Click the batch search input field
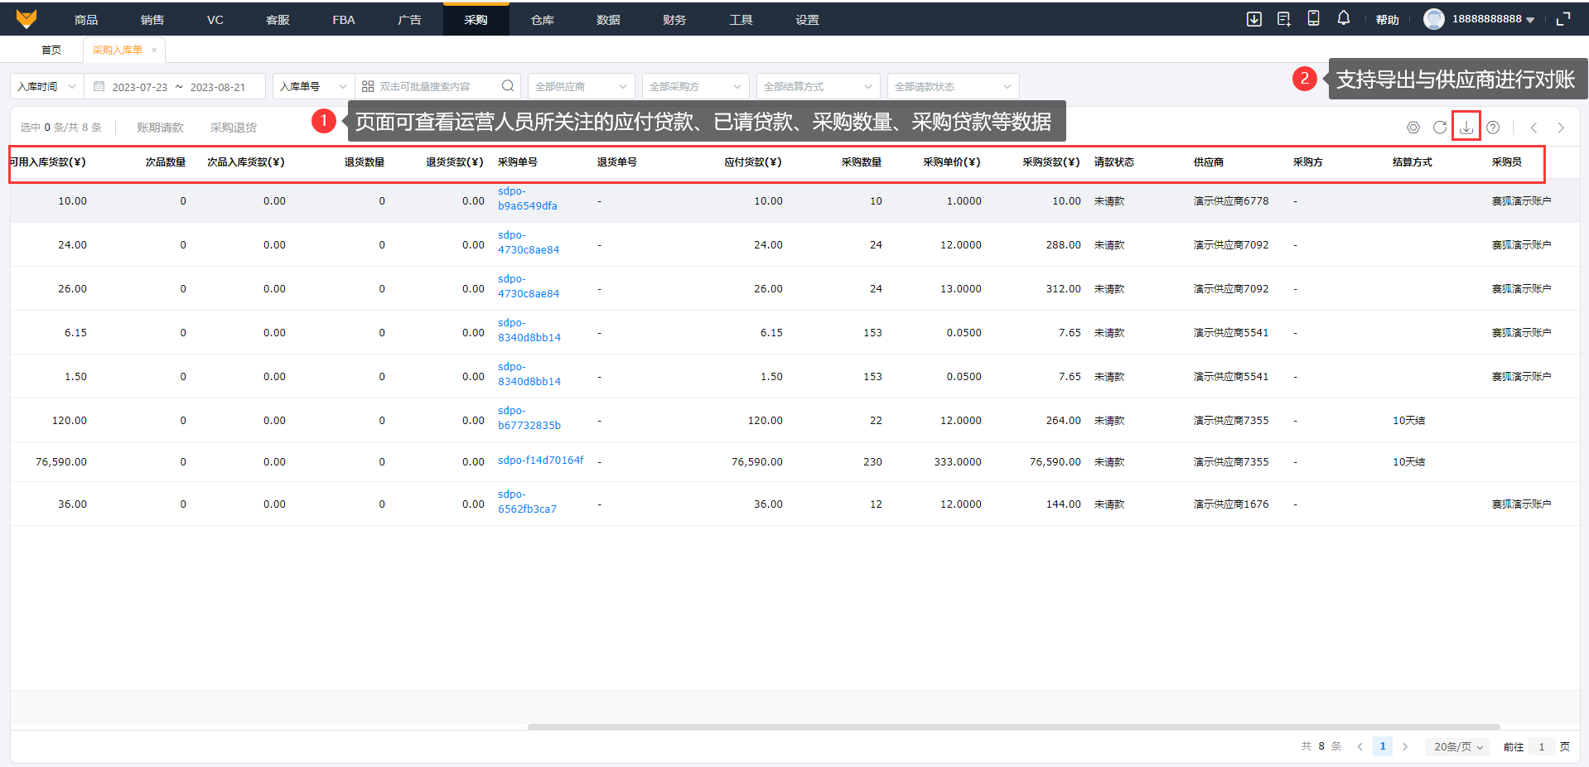 coord(435,86)
